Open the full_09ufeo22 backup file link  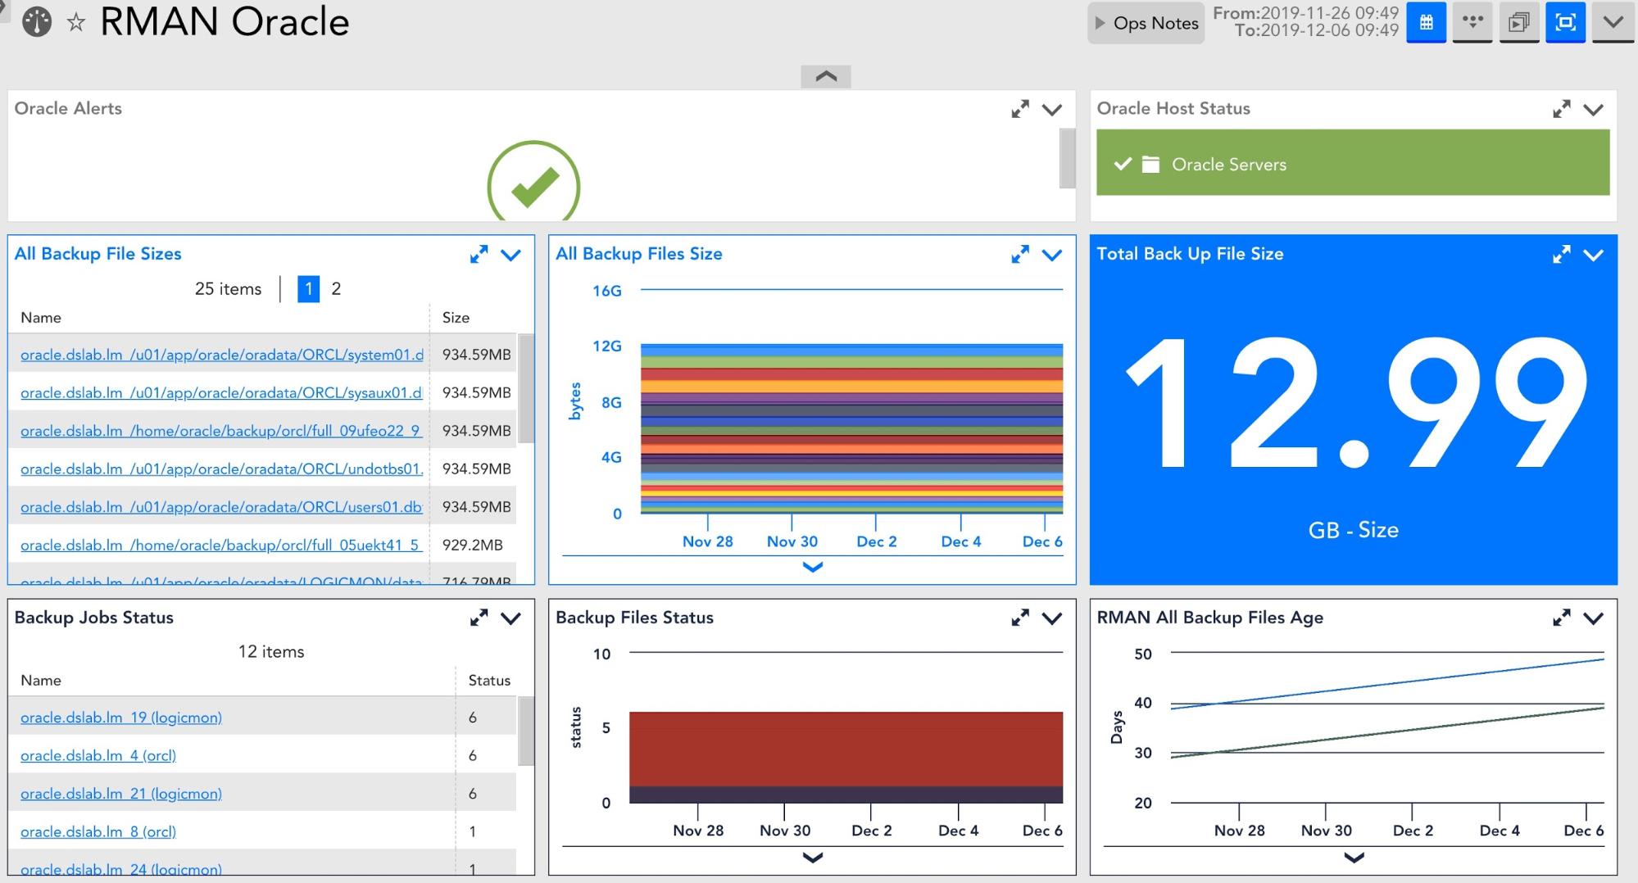[221, 431]
